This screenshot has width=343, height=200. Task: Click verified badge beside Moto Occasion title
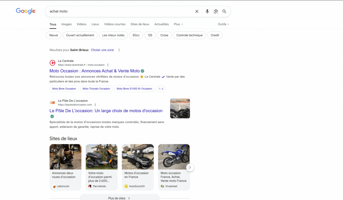click(142, 71)
